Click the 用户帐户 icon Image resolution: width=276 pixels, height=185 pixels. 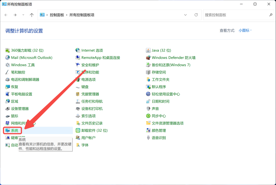click(x=78, y=138)
